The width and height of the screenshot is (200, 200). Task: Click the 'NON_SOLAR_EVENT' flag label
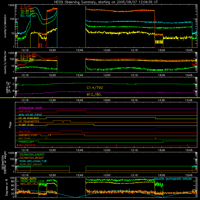pyautogui.click(x=30, y=115)
